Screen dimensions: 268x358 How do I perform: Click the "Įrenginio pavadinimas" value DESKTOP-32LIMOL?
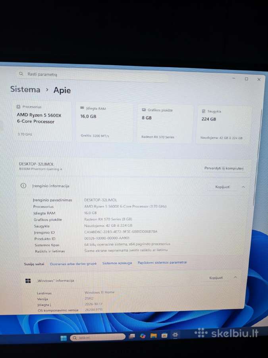point(100,200)
